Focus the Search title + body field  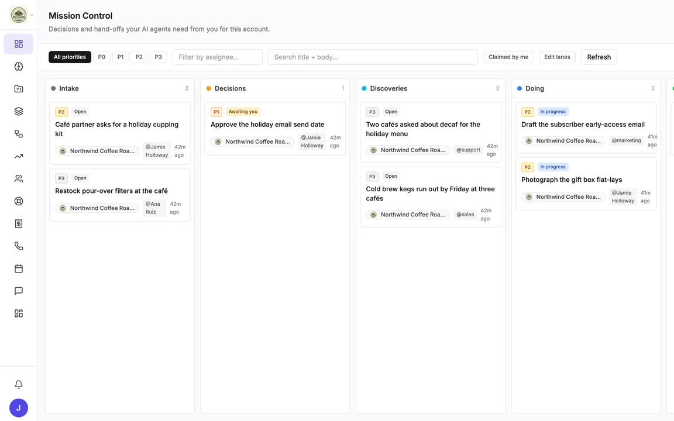tap(373, 57)
